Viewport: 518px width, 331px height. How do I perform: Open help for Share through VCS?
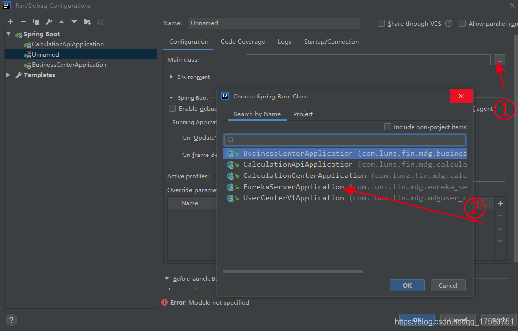pyautogui.click(x=448, y=23)
